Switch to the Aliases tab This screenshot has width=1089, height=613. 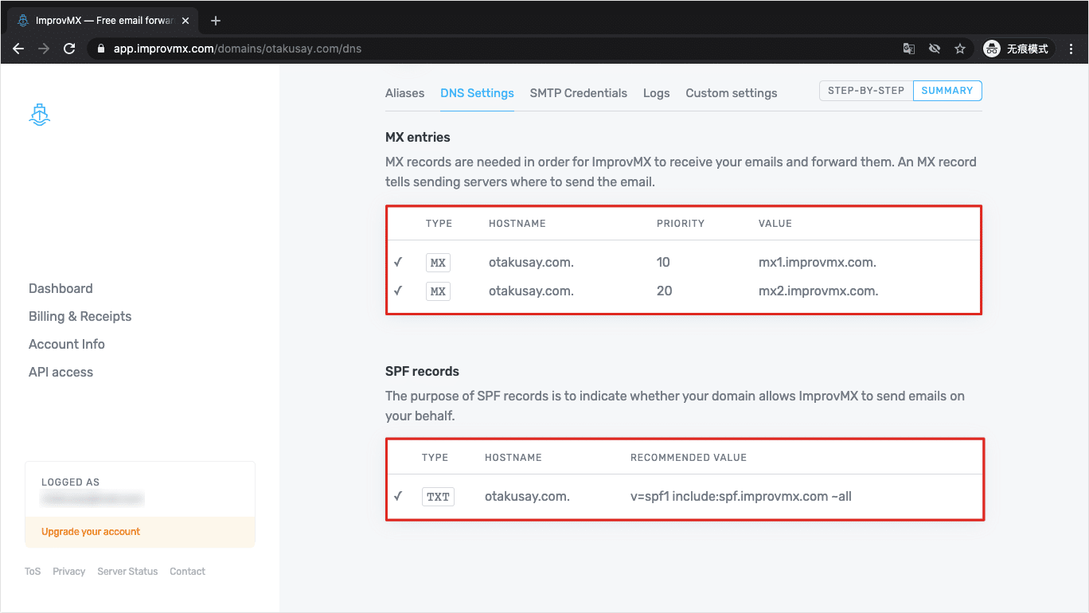click(x=404, y=93)
